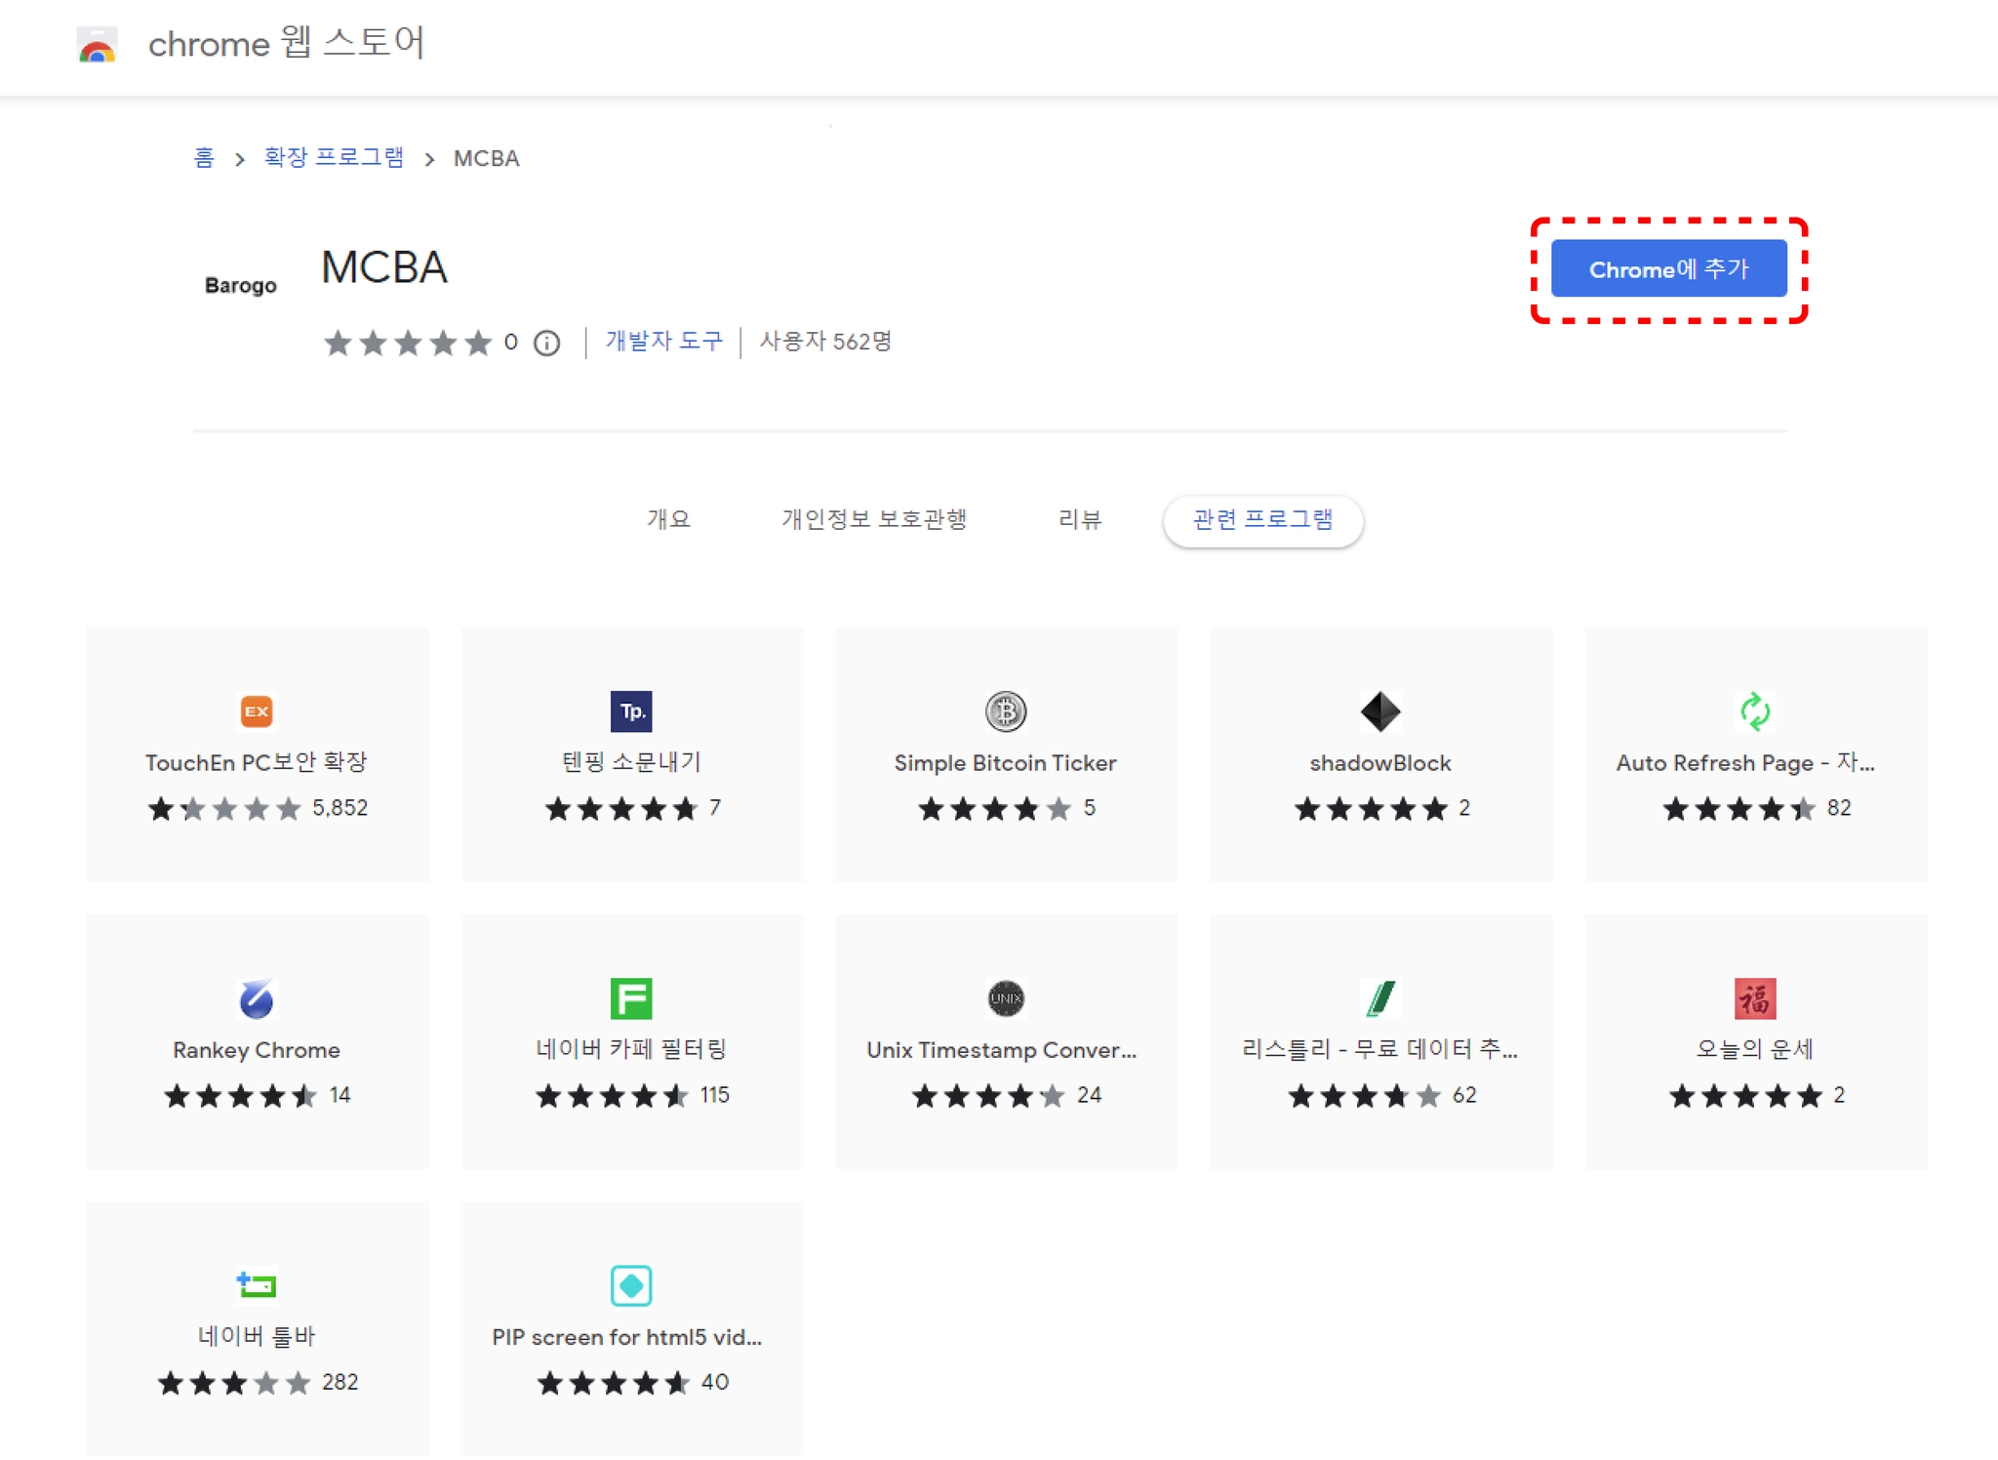Switch to the 개요 tab

click(x=668, y=519)
